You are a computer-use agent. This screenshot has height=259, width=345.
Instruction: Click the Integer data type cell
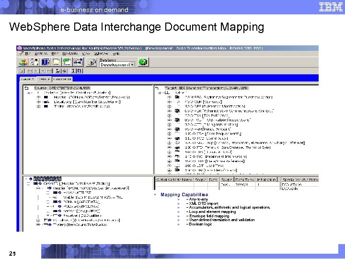242,185
